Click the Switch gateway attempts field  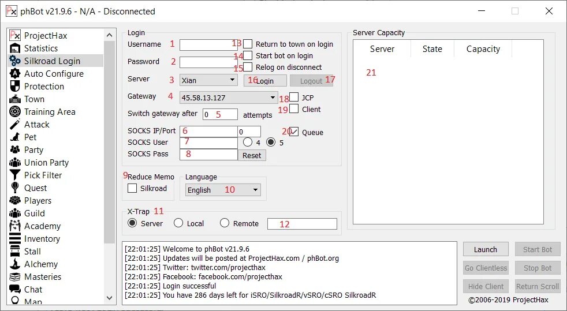(x=220, y=114)
